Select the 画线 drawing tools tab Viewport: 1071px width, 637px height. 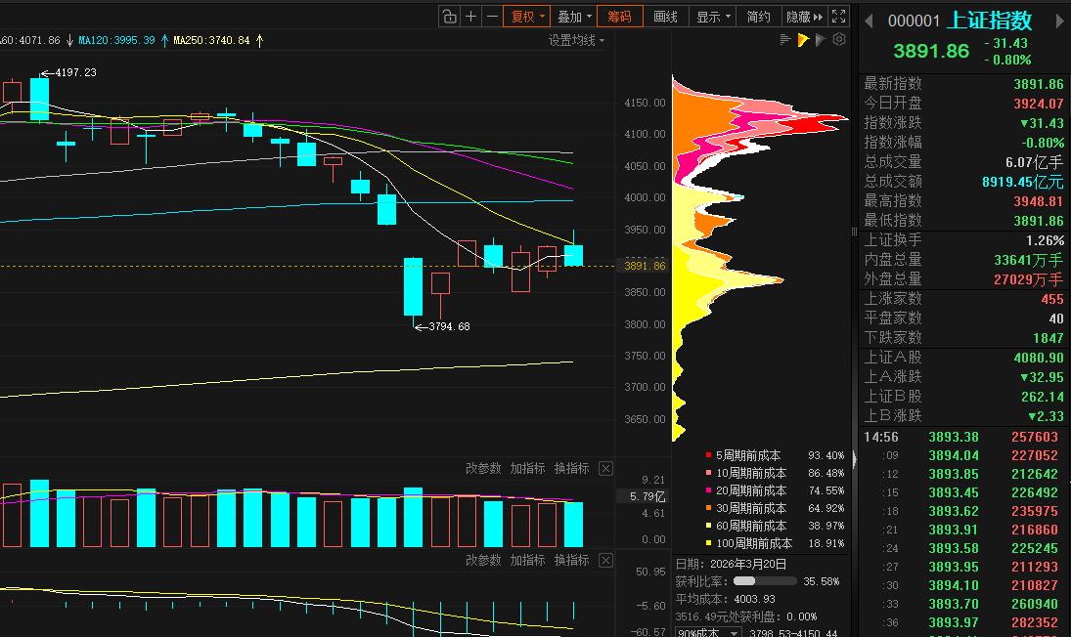665,17
